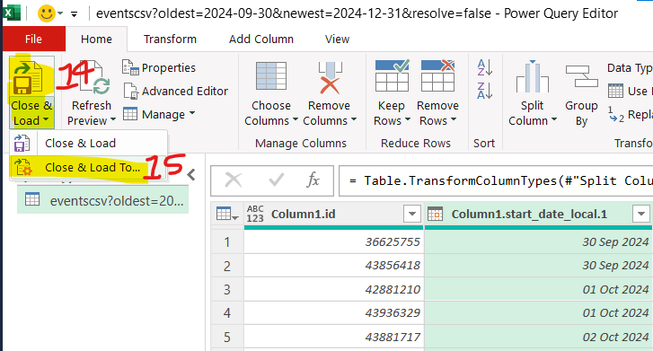This screenshot has width=653, height=351.
Task: Open the Add Column tab
Action: click(261, 39)
